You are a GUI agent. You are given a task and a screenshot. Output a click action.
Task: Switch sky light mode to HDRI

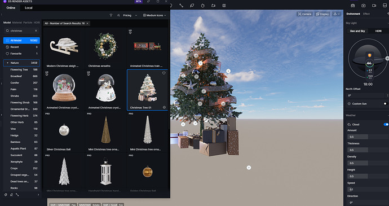point(378,31)
